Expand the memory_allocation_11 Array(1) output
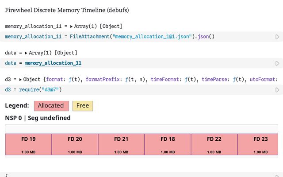Screen dimensions: 283x177 coord(71,27)
